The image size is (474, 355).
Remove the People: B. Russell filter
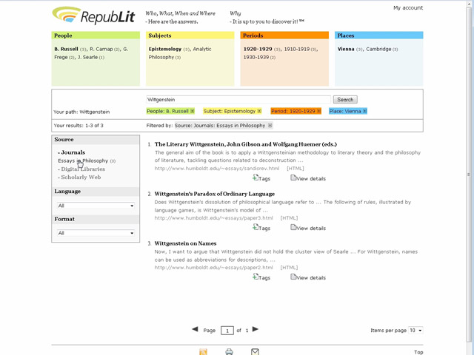[x=192, y=111]
